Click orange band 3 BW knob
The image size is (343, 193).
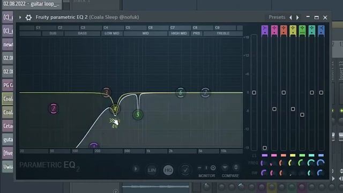(282, 173)
